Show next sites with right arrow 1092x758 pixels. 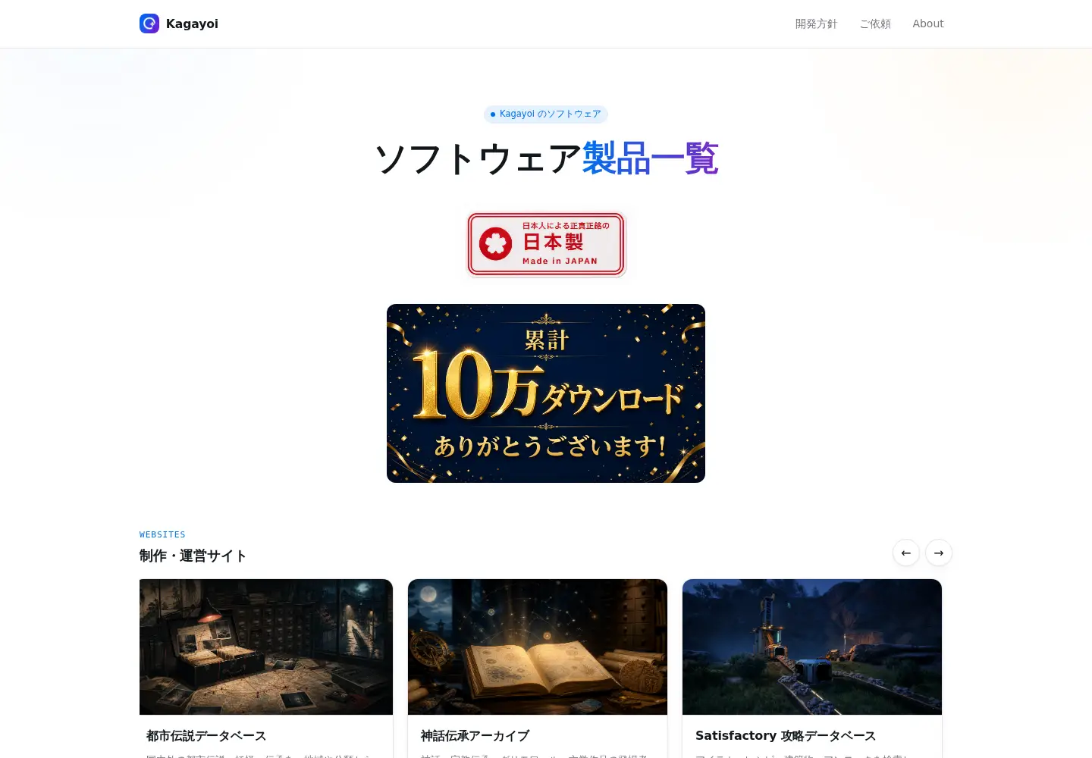point(939,553)
